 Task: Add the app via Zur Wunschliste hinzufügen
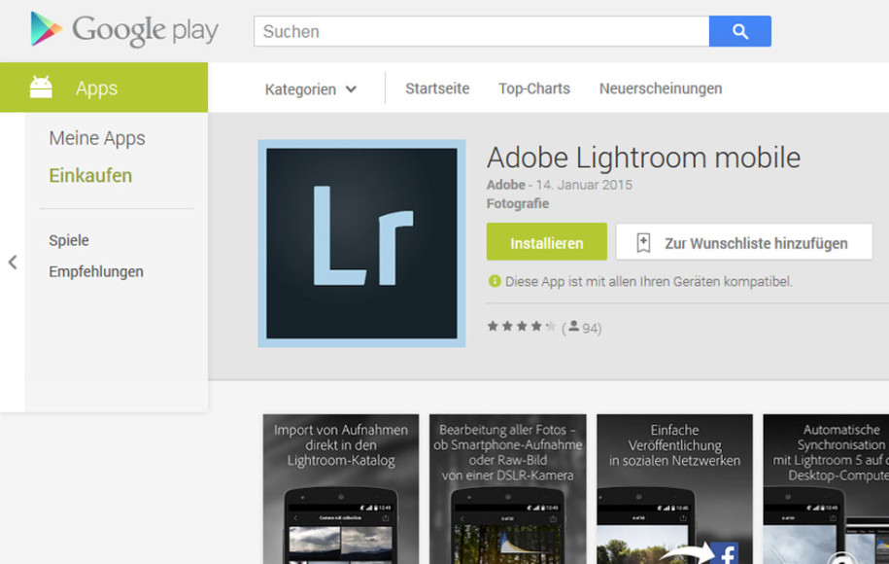click(x=744, y=242)
